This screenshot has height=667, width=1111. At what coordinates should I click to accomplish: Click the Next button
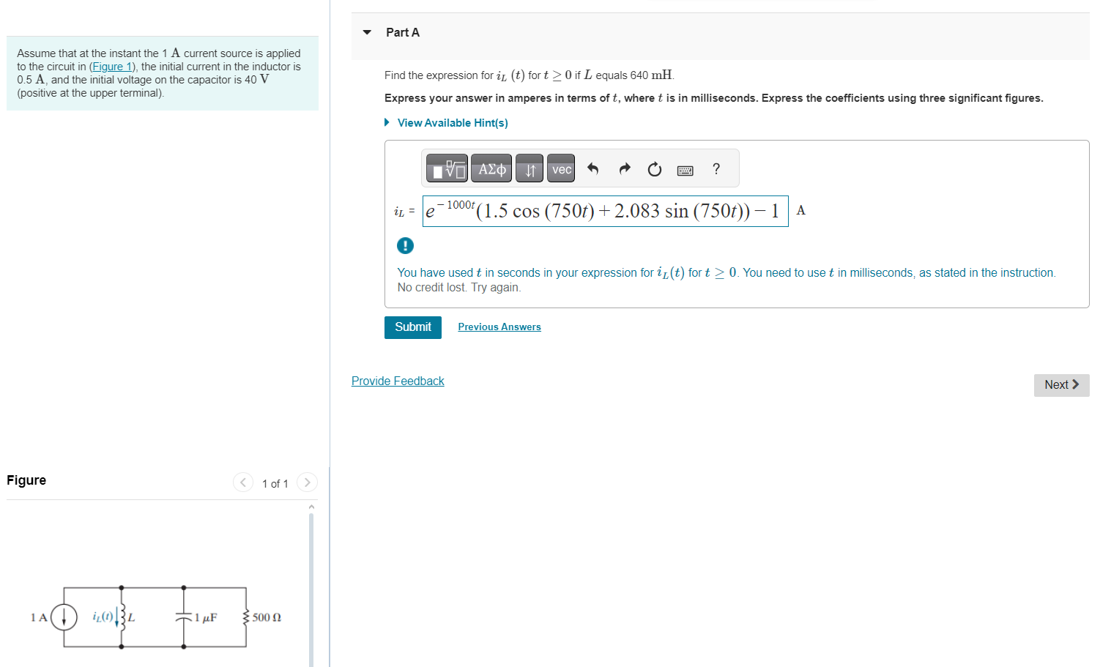1060,384
